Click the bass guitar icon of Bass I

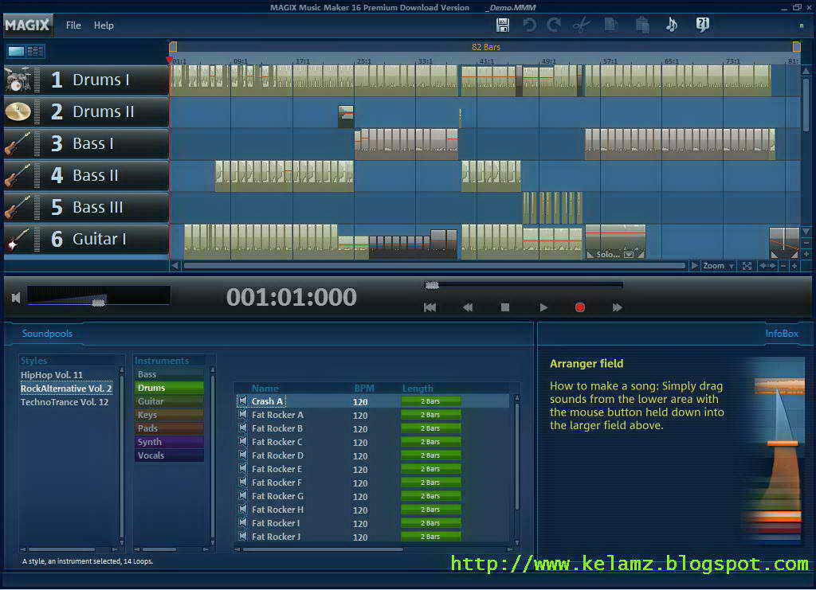click(18, 143)
